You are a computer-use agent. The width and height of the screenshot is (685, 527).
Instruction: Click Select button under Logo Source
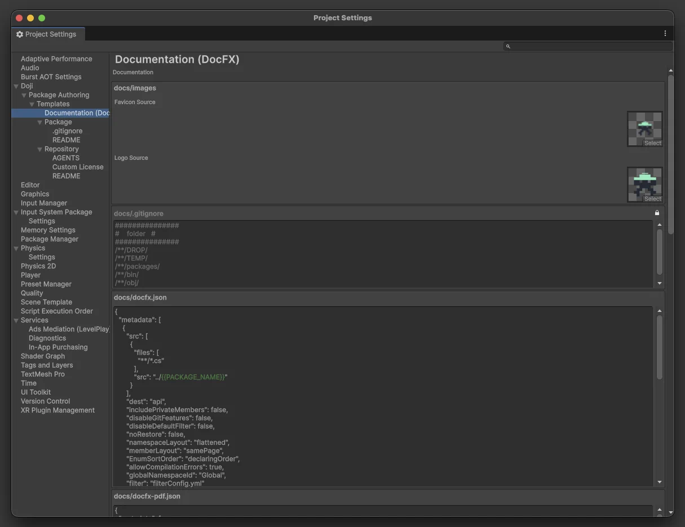(653, 199)
